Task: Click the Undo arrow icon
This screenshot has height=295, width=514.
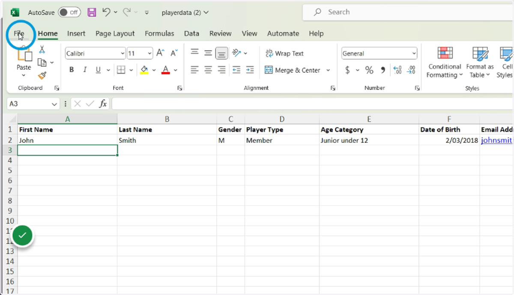Action: (107, 12)
